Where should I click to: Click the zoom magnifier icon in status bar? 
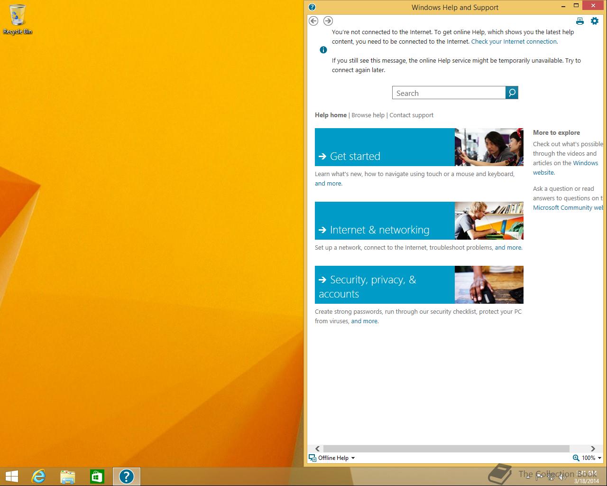tap(576, 458)
